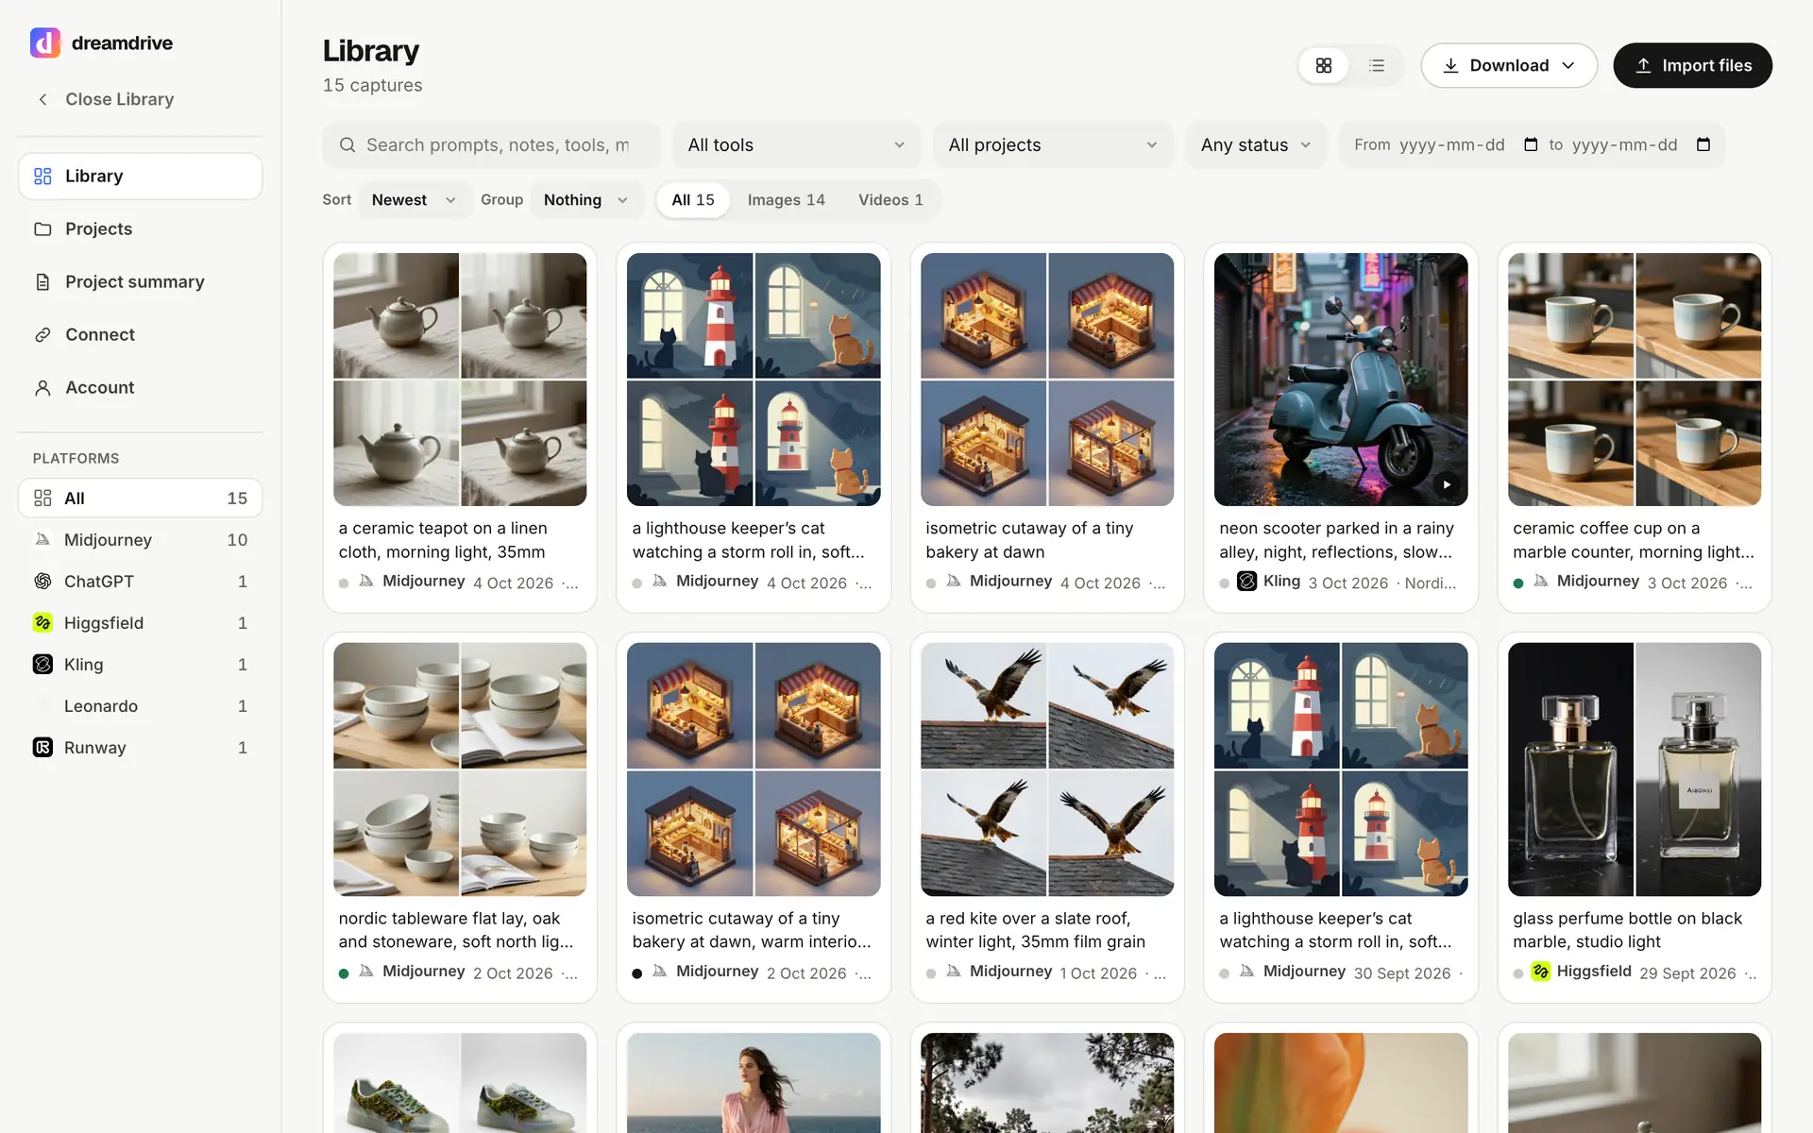
Task: Filter by Higgsfield platform
Action: [140, 623]
